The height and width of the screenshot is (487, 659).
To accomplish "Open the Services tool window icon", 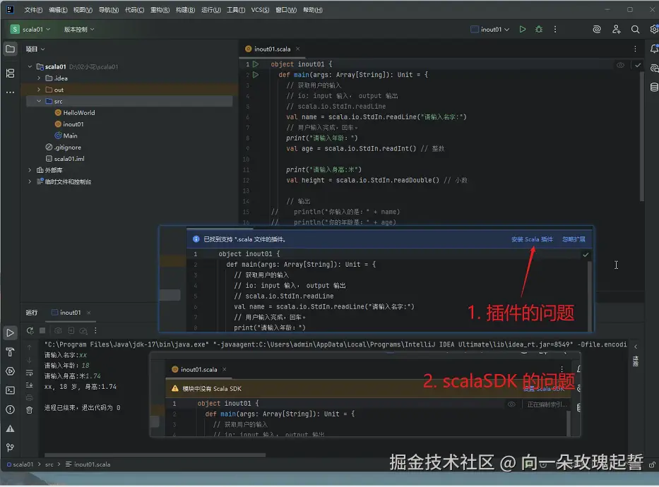I will coord(10,371).
